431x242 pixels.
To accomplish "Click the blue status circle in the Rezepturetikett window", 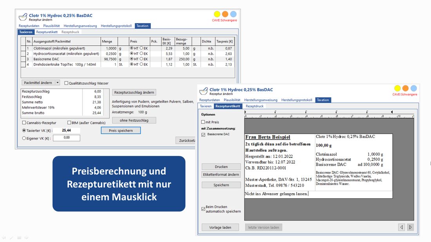I will (x=414, y=88).
